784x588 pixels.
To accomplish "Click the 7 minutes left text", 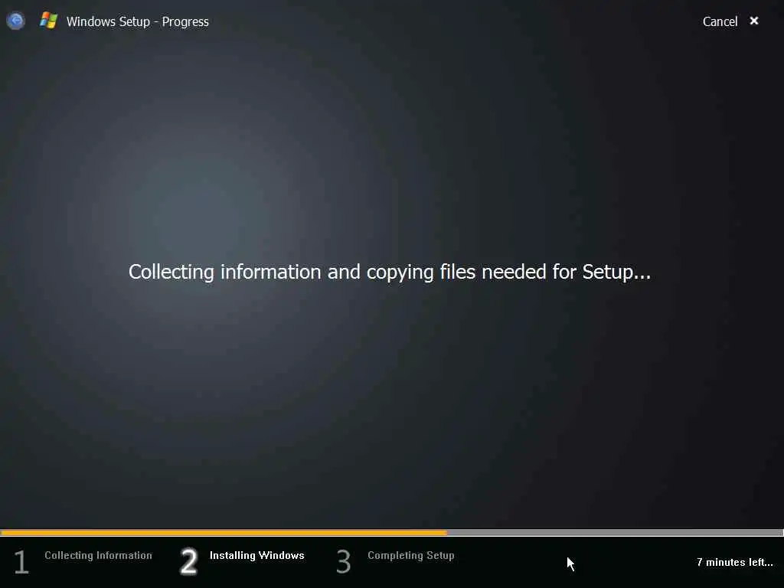I will [x=734, y=562].
